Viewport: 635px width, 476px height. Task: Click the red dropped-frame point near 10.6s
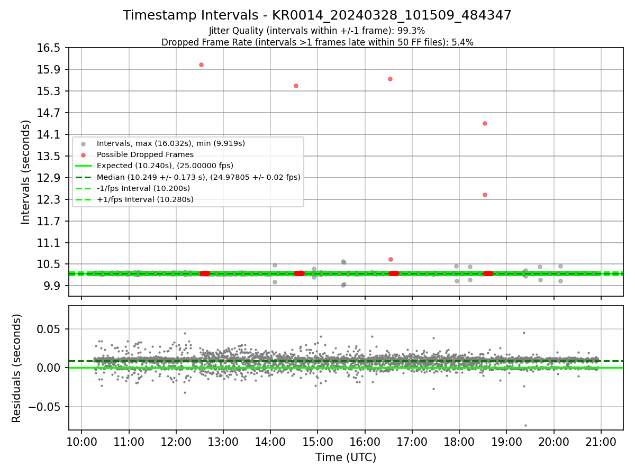tap(391, 259)
